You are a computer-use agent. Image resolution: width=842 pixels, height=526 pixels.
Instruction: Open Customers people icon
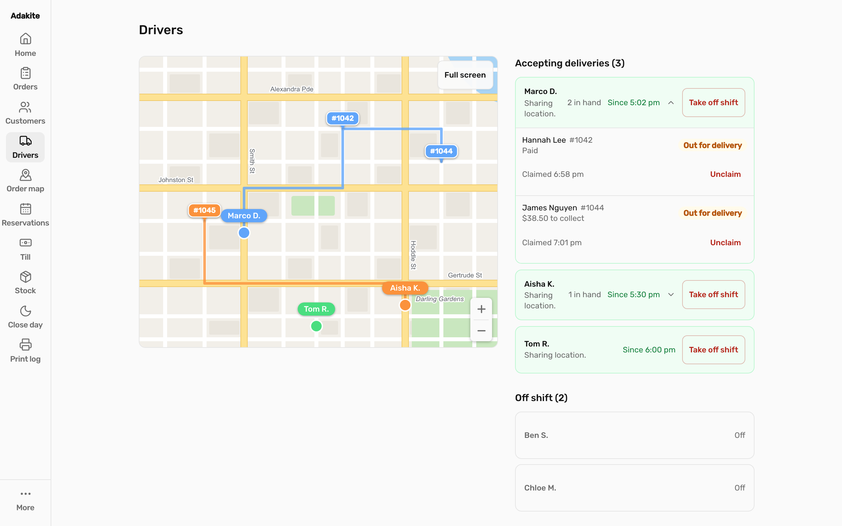point(25,107)
